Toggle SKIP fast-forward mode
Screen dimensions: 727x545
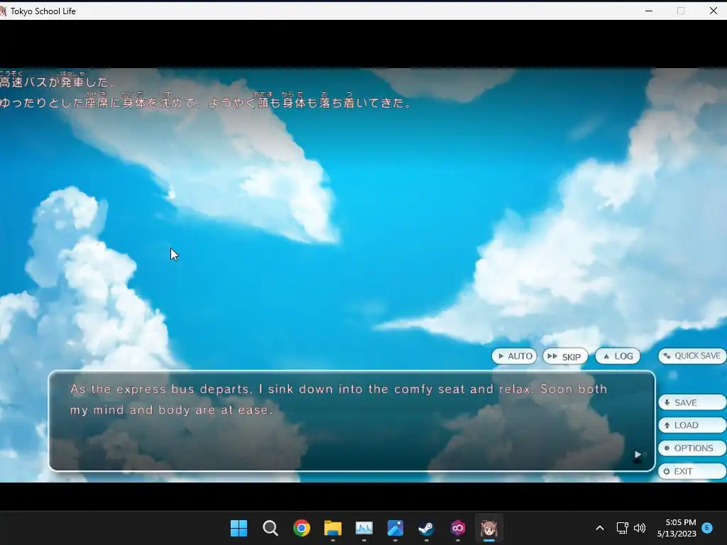tap(564, 356)
